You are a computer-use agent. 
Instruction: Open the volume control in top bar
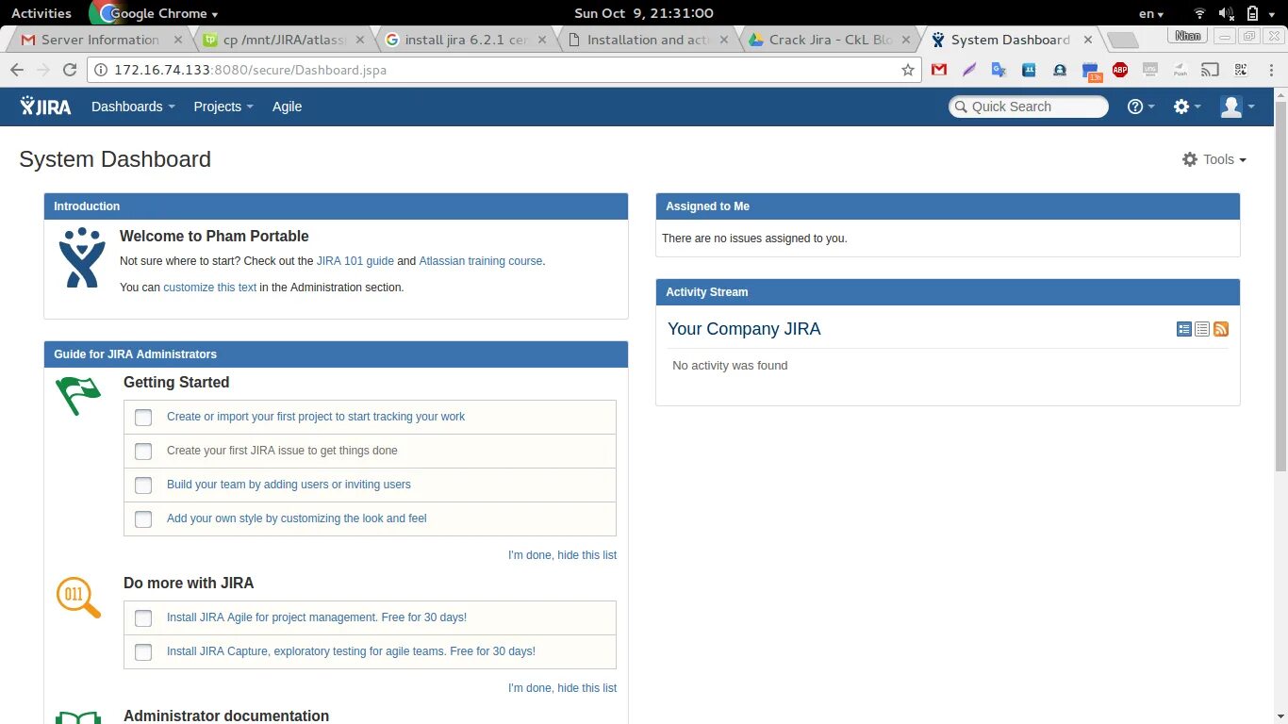(1226, 13)
